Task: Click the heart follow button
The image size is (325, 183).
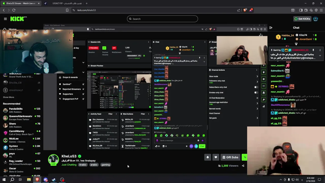Action: 216,157
